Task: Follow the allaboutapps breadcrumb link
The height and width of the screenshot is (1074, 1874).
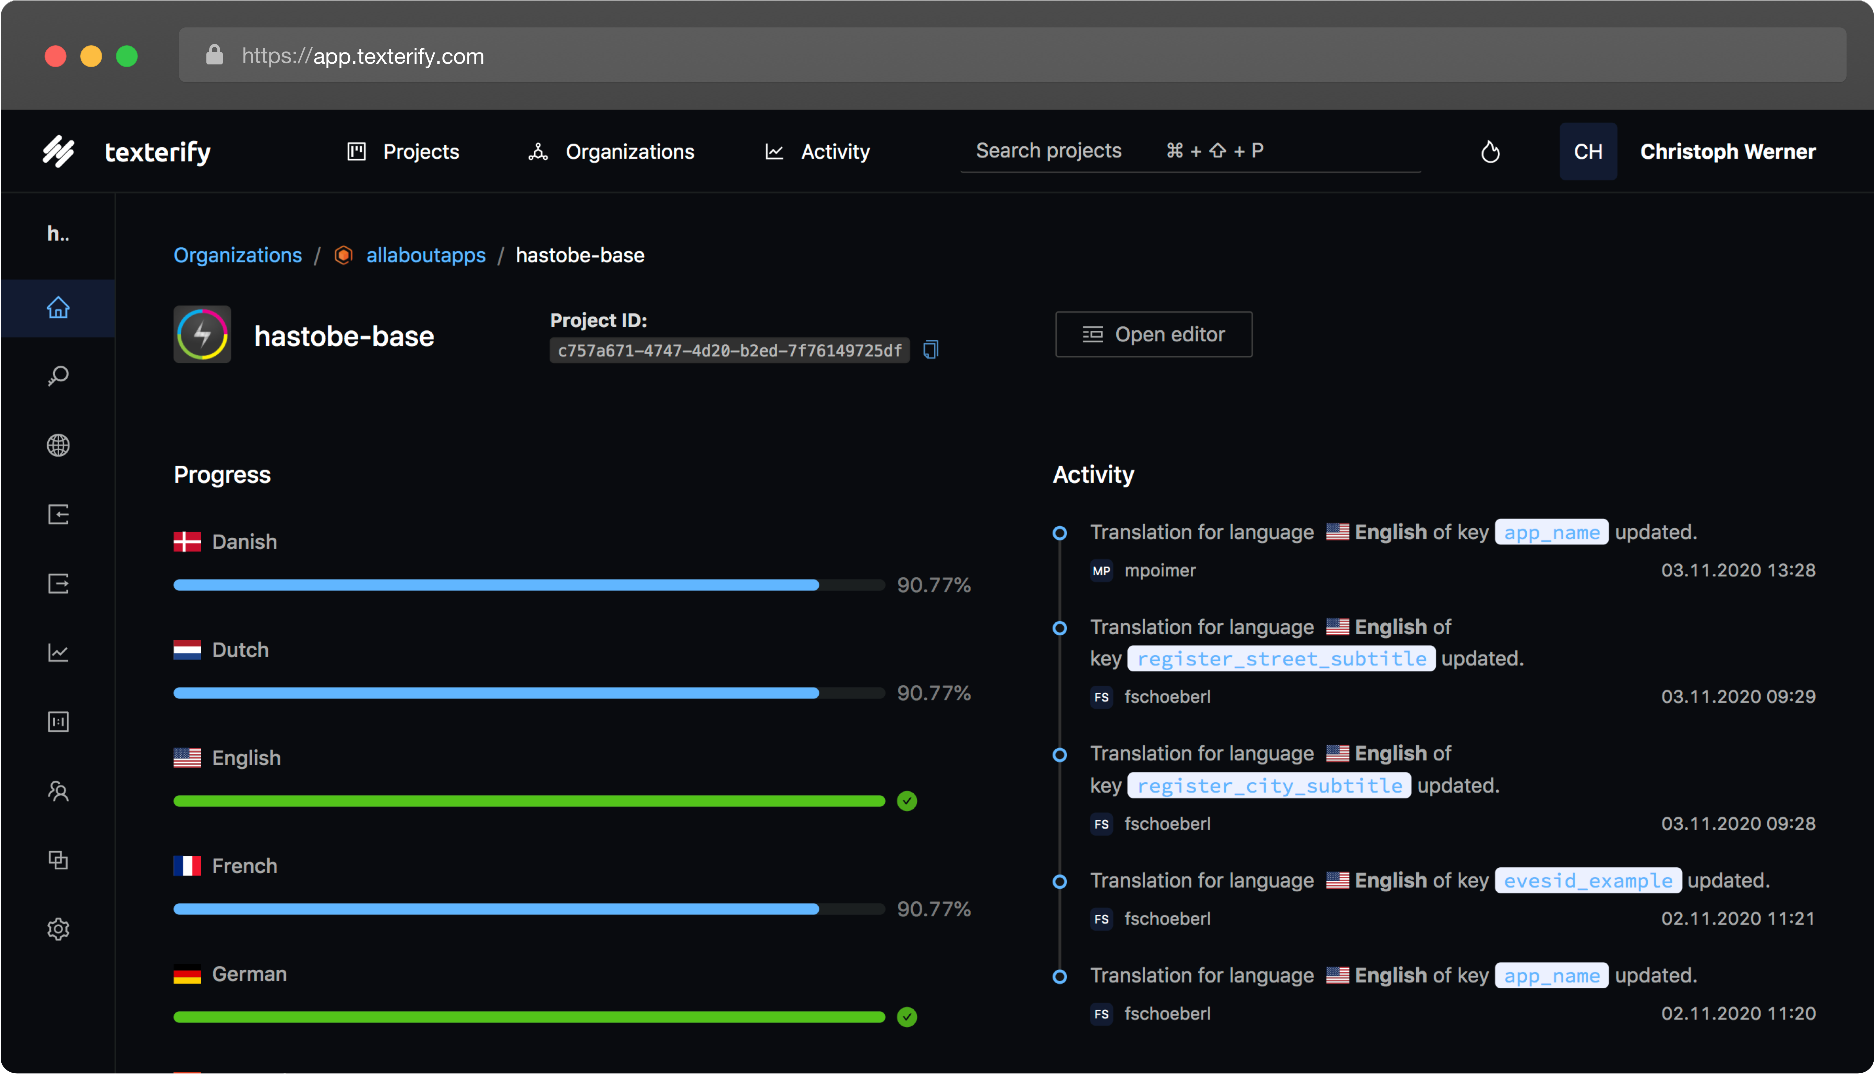Action: coord(426,255)
